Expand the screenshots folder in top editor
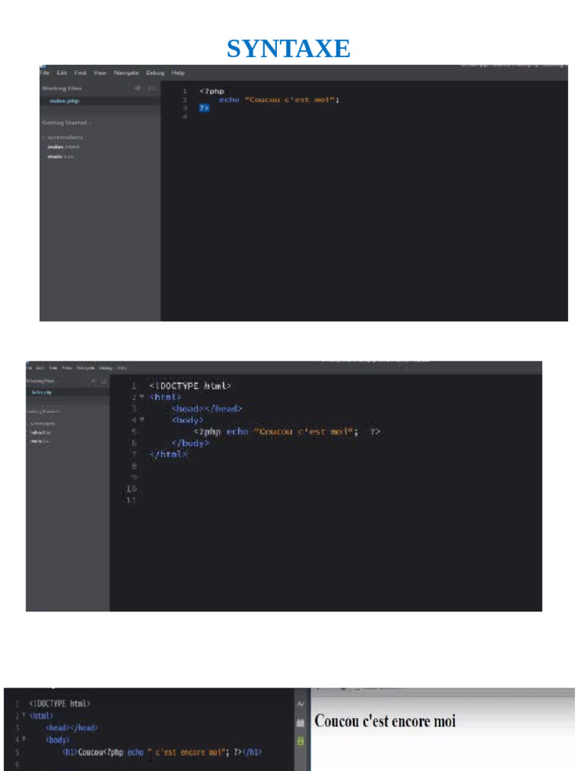This screenshot has width=578, height=771. (x=65, y=137)
